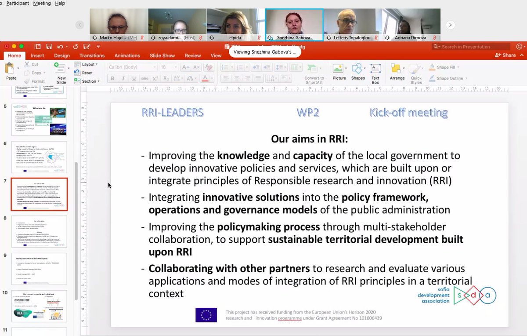The height and width of the screenshot is (336, 527).
Task: Click the Copy icon
Action: [28, 73]
